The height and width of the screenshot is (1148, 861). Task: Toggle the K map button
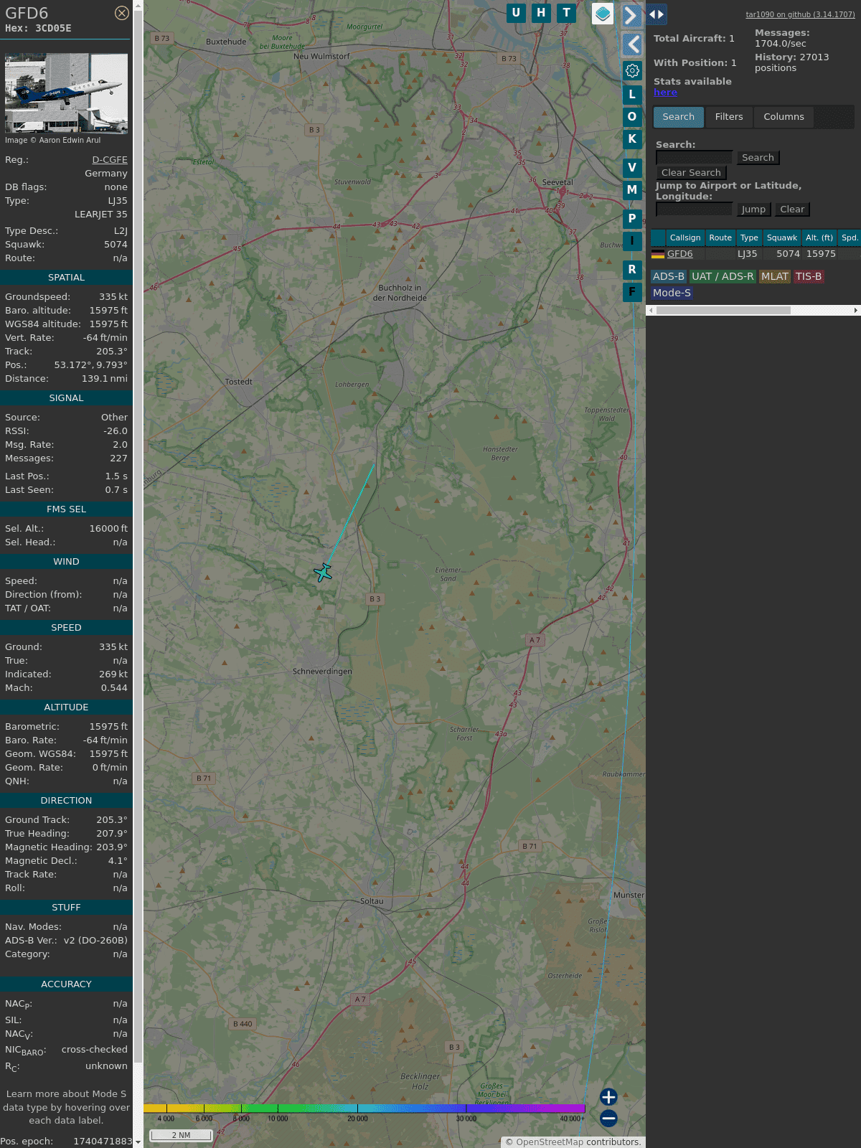coord(632,139)
